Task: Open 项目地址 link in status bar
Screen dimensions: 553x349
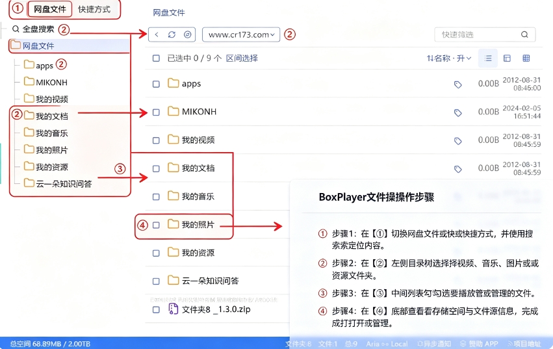Action: pyautogui.click(x=524, y=344)
